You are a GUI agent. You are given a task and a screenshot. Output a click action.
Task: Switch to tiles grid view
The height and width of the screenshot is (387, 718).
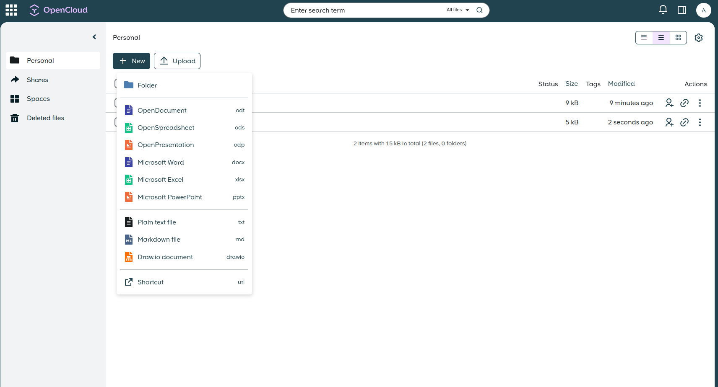pyautogui.click(x=678, y=38)
